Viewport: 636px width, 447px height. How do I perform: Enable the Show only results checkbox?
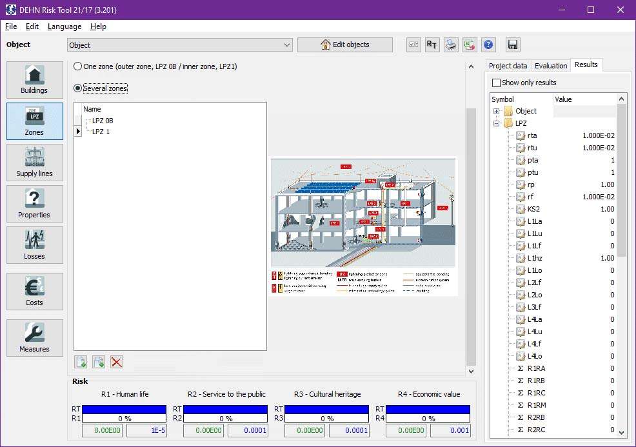pos(496,83)
